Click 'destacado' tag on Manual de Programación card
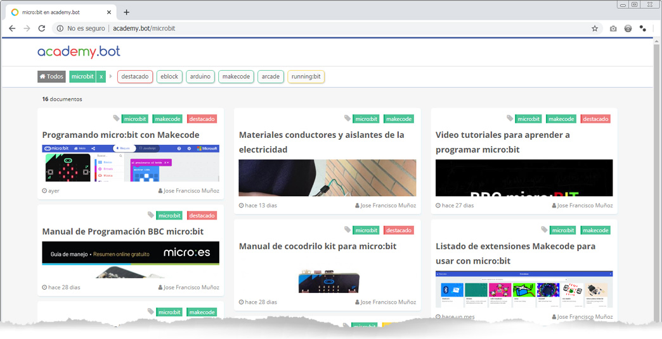The height and width of the screenshot is (339, 662). 202,216
